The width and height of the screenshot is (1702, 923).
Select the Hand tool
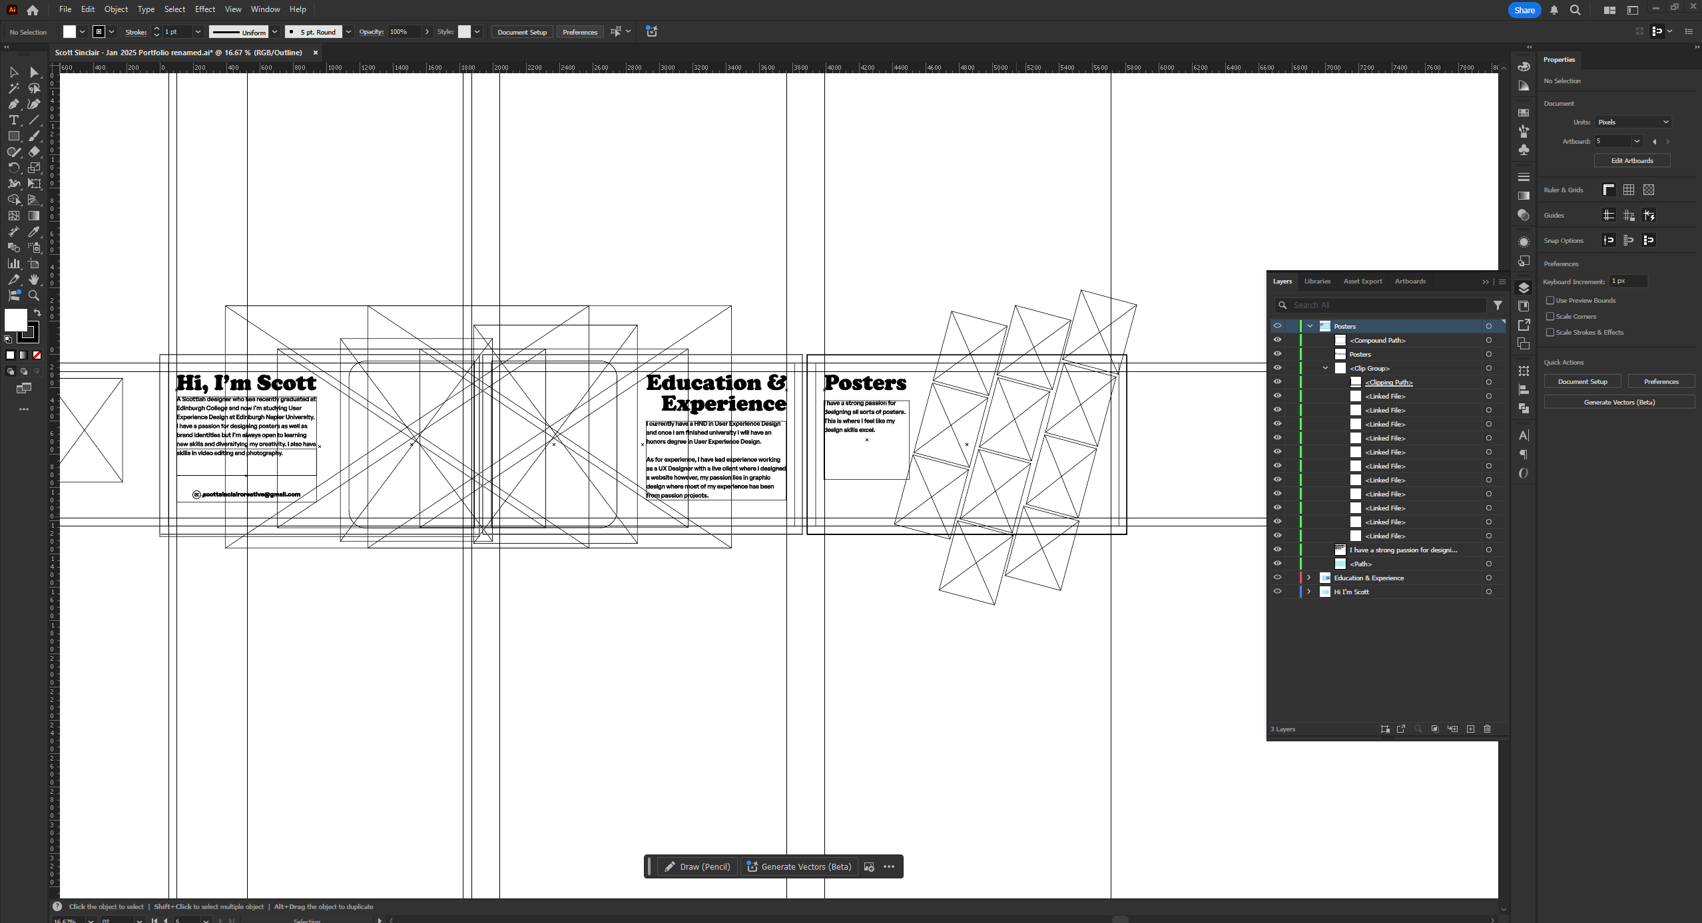tap(34, 279)
